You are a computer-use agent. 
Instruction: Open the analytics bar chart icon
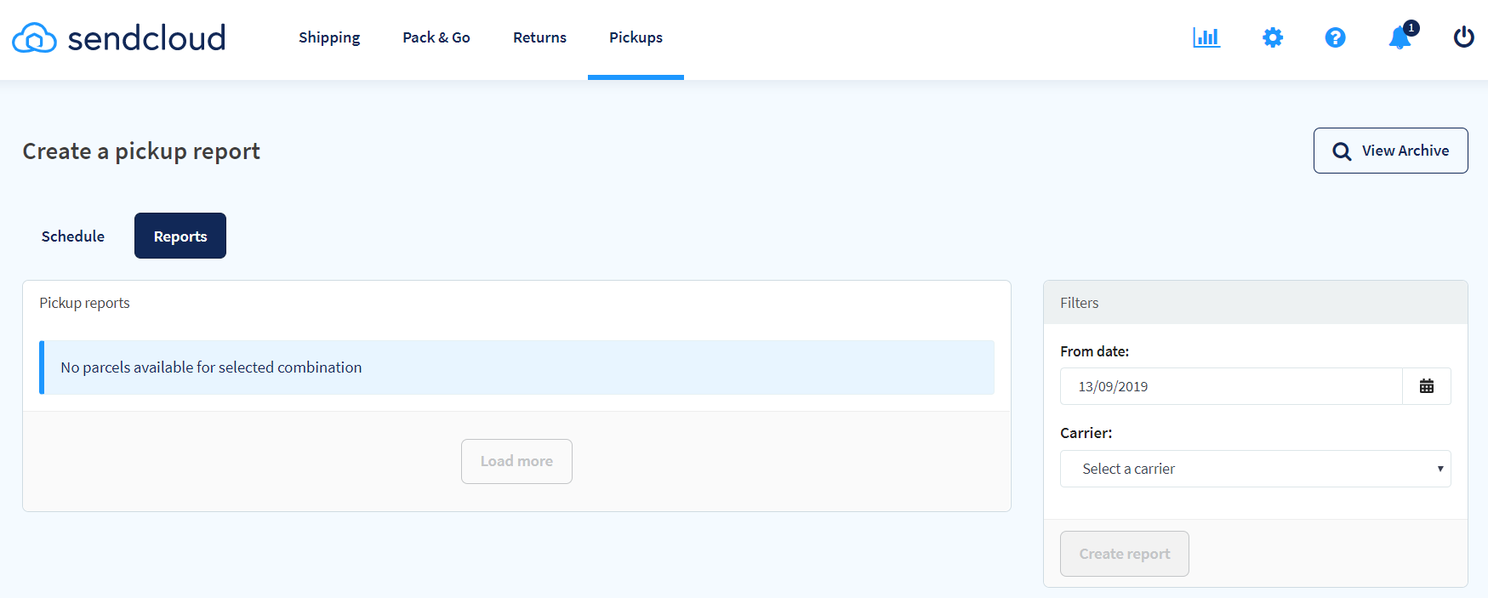(1206, 37)
